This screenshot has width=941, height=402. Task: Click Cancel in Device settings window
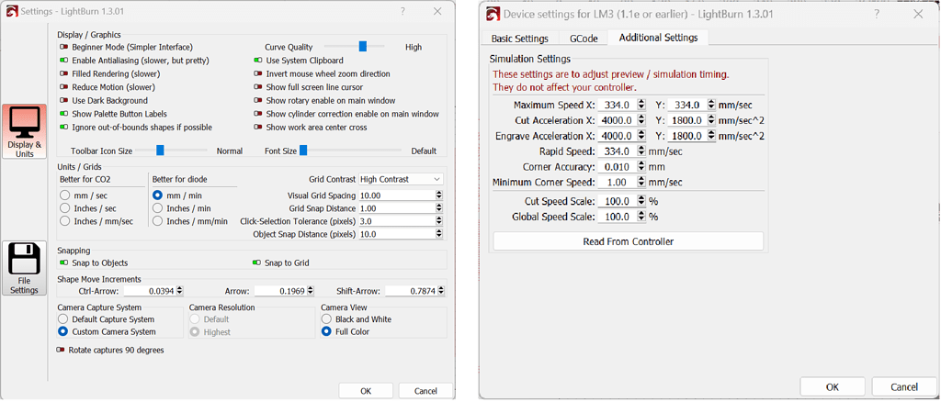point(904,387)
